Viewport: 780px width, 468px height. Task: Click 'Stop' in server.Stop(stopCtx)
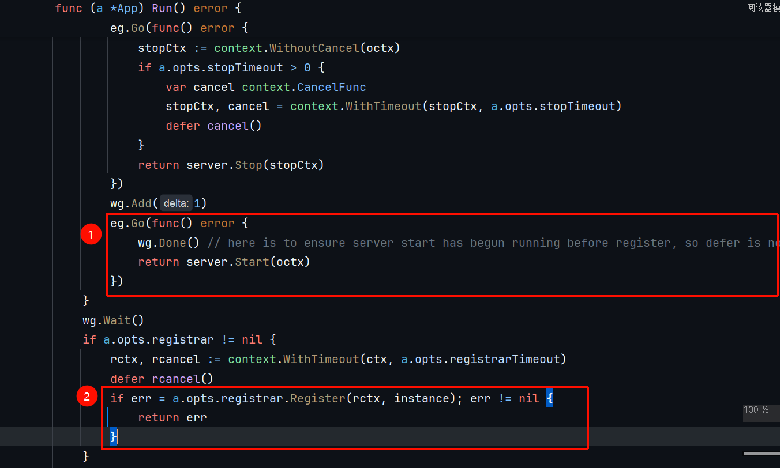[248, 165]
